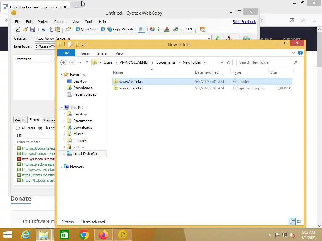Click the Explorer Help question mark icon
This screenshot has height=241, width=322.
tap(300, 53)
